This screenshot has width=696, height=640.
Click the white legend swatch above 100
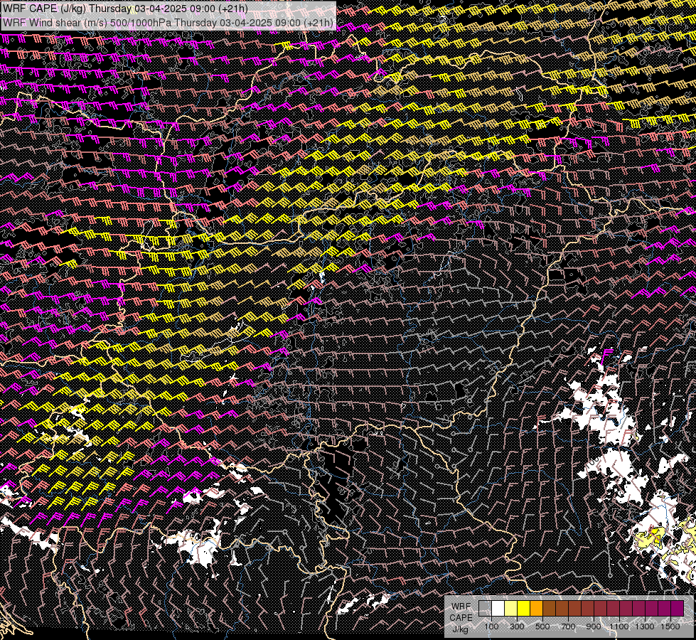click(498, 608)
